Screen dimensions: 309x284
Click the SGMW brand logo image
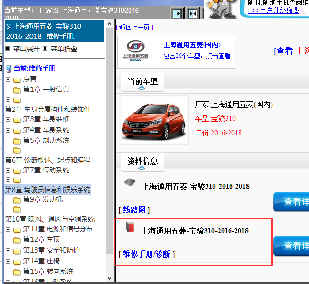coord(136,51)
